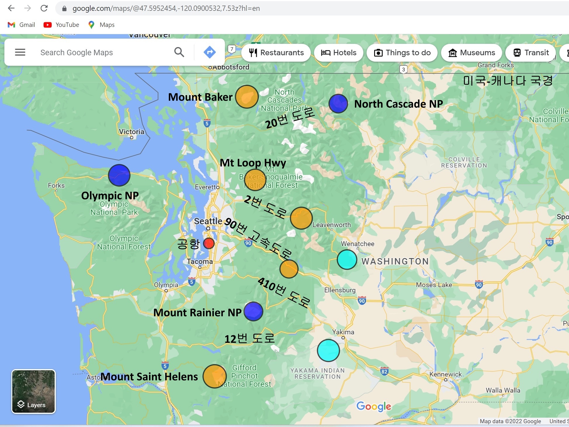Open the Maps bookmark
This screenshot has width=569, height=427.
(x=101, y=25)
